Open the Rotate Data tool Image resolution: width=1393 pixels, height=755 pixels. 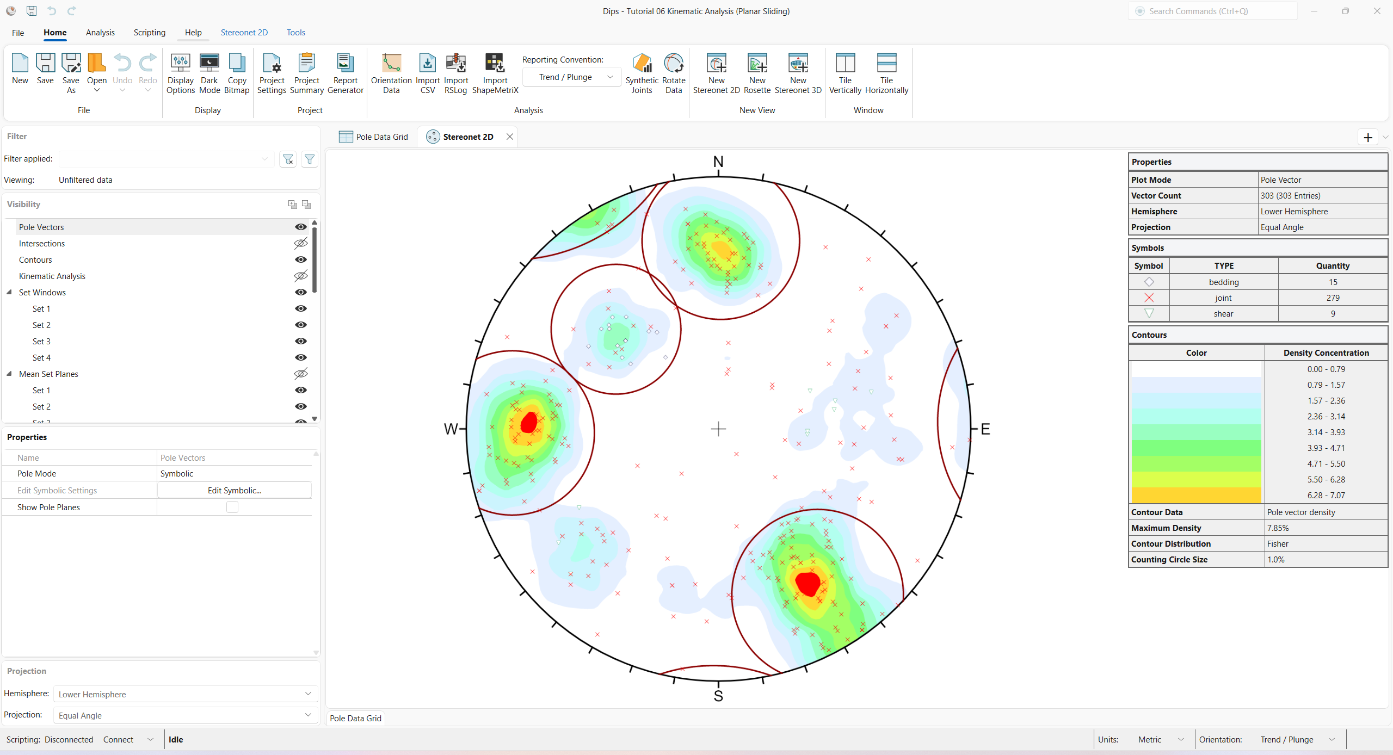click(673, 73)
